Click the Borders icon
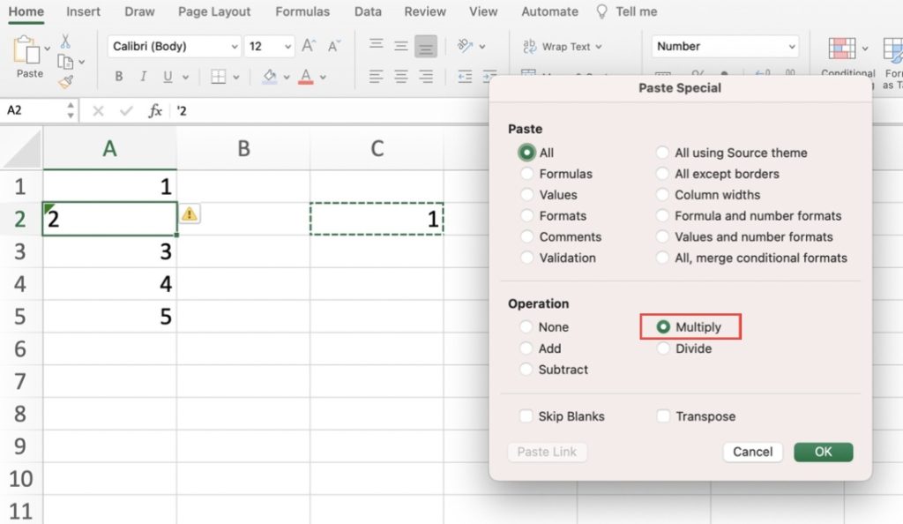 219,77
